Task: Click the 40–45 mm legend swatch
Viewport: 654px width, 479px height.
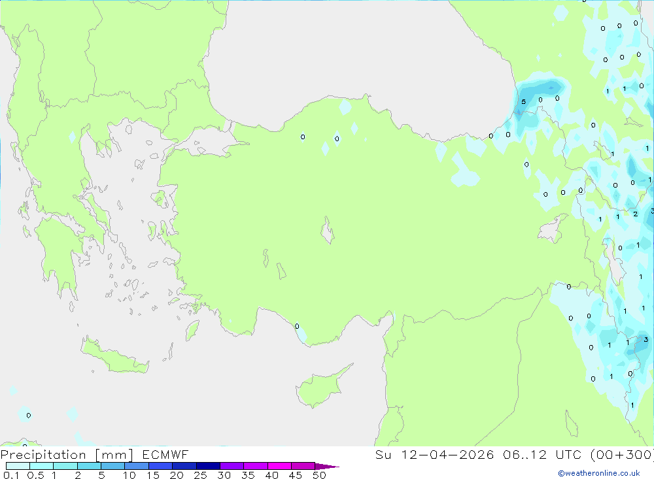Action: tap(279, 466)
